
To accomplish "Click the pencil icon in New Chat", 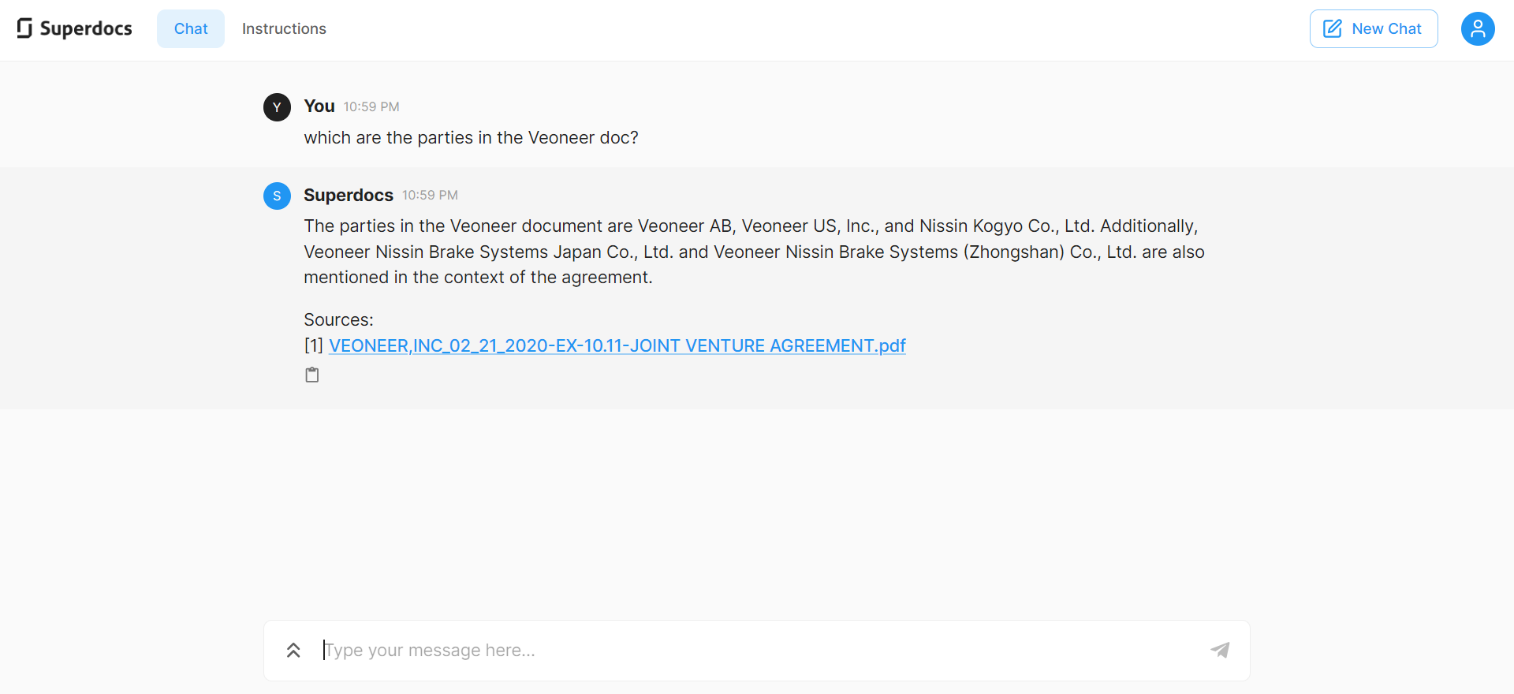I will (1332, 29).
